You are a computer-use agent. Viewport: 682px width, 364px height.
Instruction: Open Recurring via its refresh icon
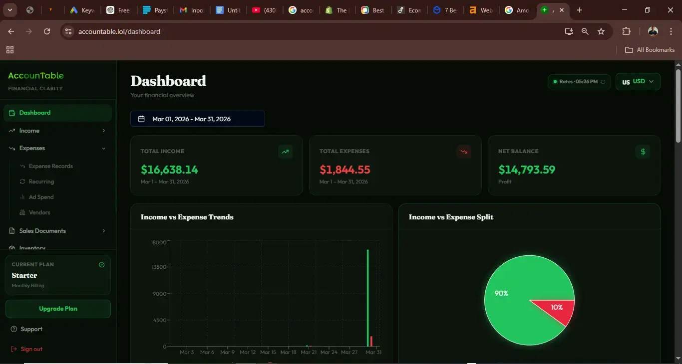pyautogui.click(x=22, y=182)
